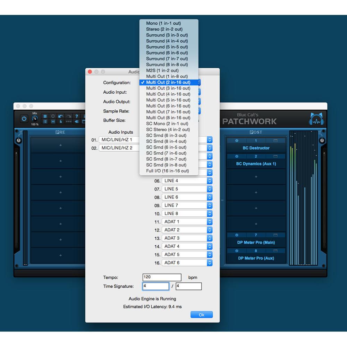347x347 pixels.
Task: Open the BC Destructor plugin editor window icon
Action: (275, 141)
